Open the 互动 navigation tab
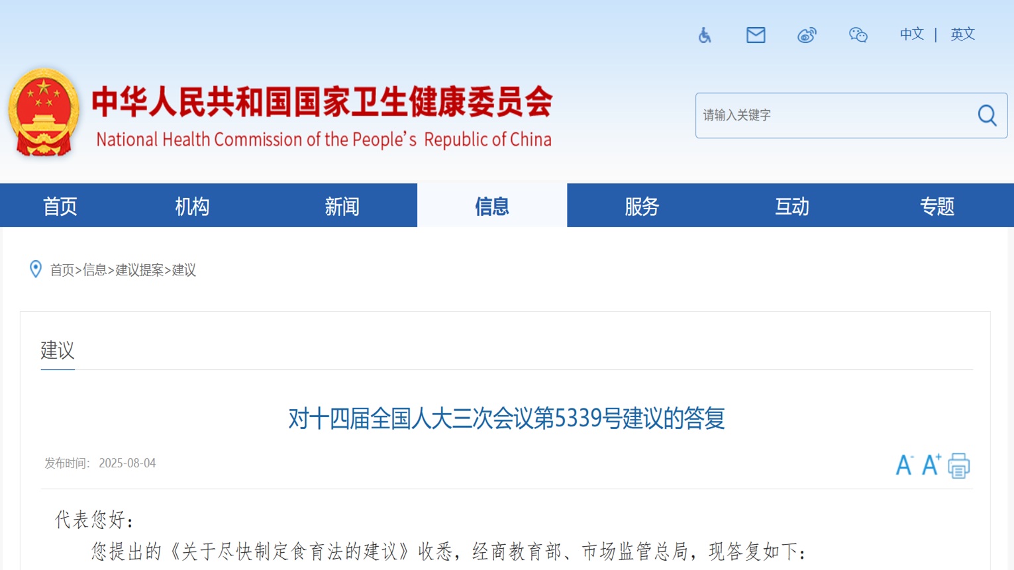Screen dimensions: 1014x570 pyautogui.click(x=792, y=207)
